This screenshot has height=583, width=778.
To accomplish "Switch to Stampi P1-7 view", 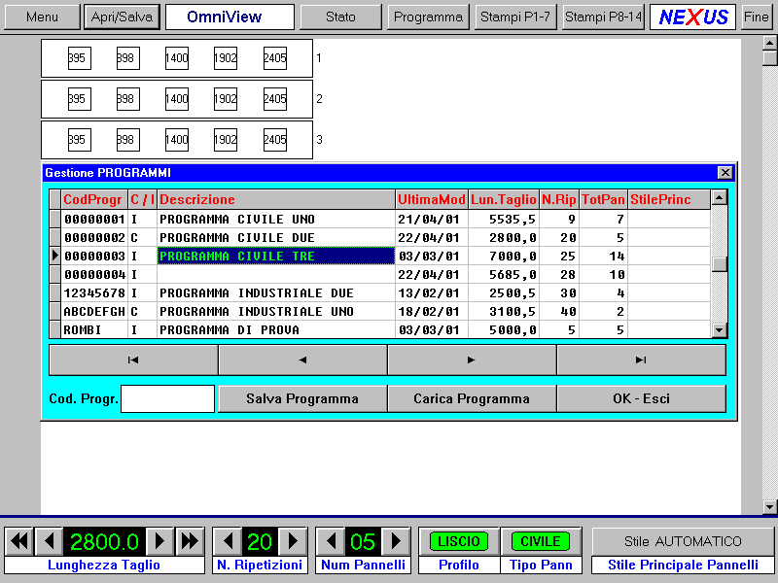I will 515,17.
